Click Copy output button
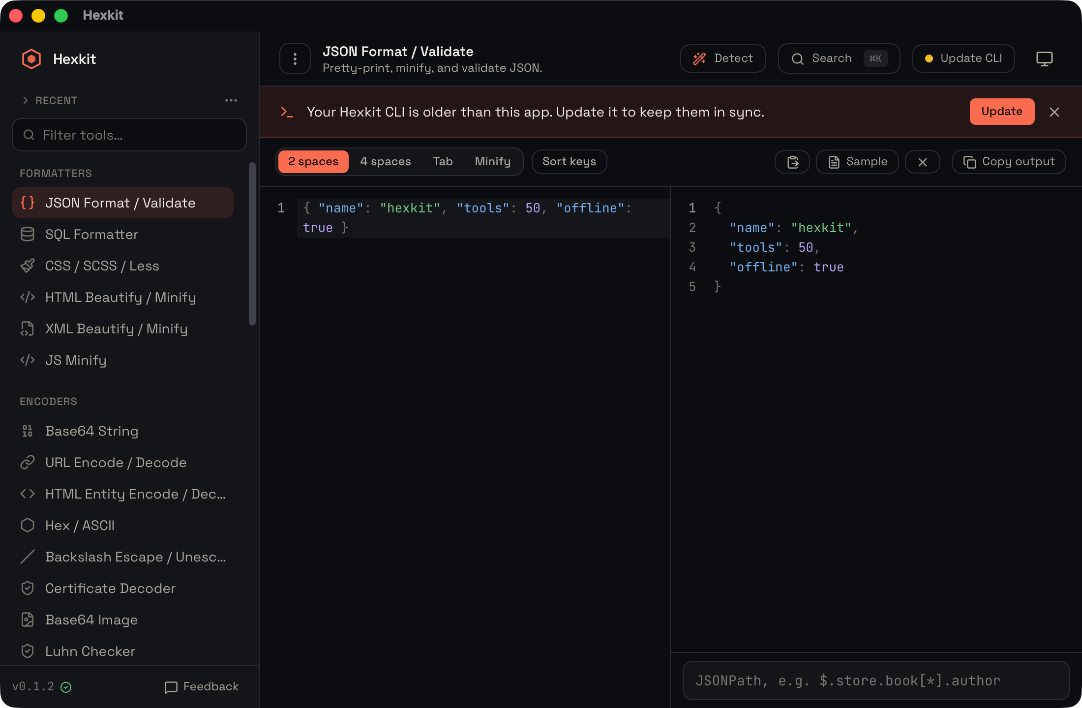1082x708 pixels. (x=1009, y=162)
